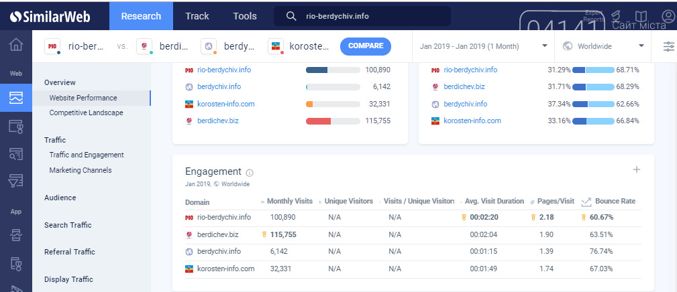Open the filter settings sliders icon
Screen dimensions: 677x292
(x=668, y=46)
